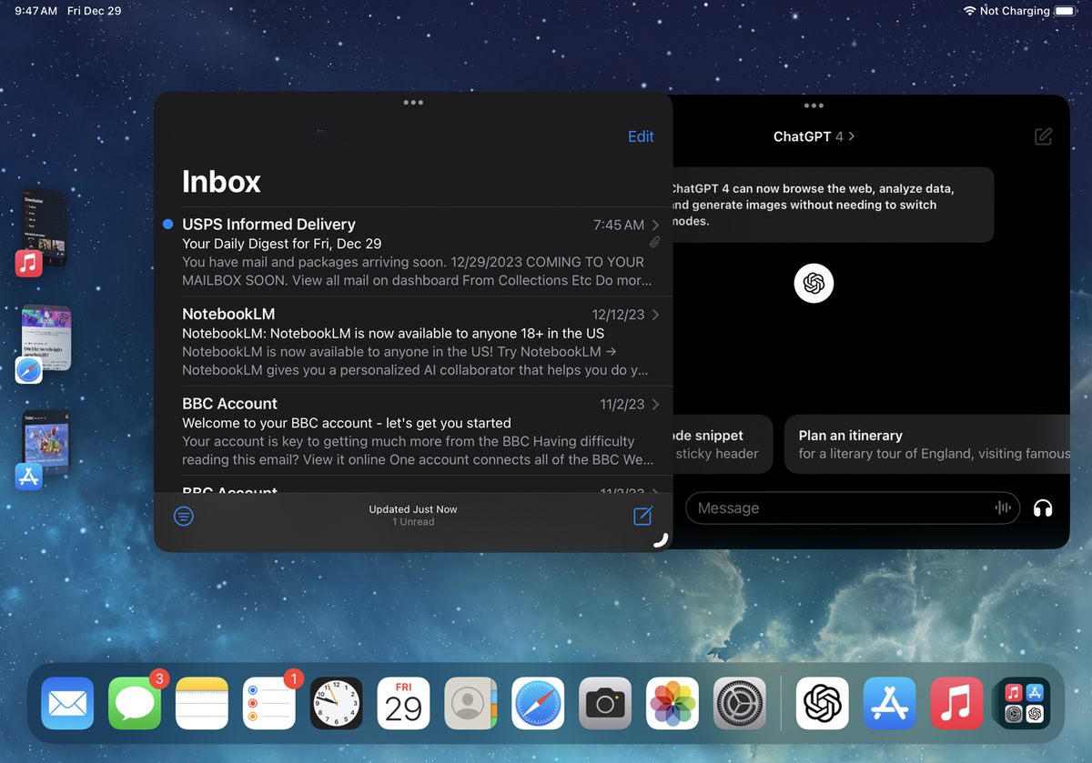Choose the Plan an itinerary suggestion
The width and height of the screenshot is (1092, 763).
(x=927, y=445)
